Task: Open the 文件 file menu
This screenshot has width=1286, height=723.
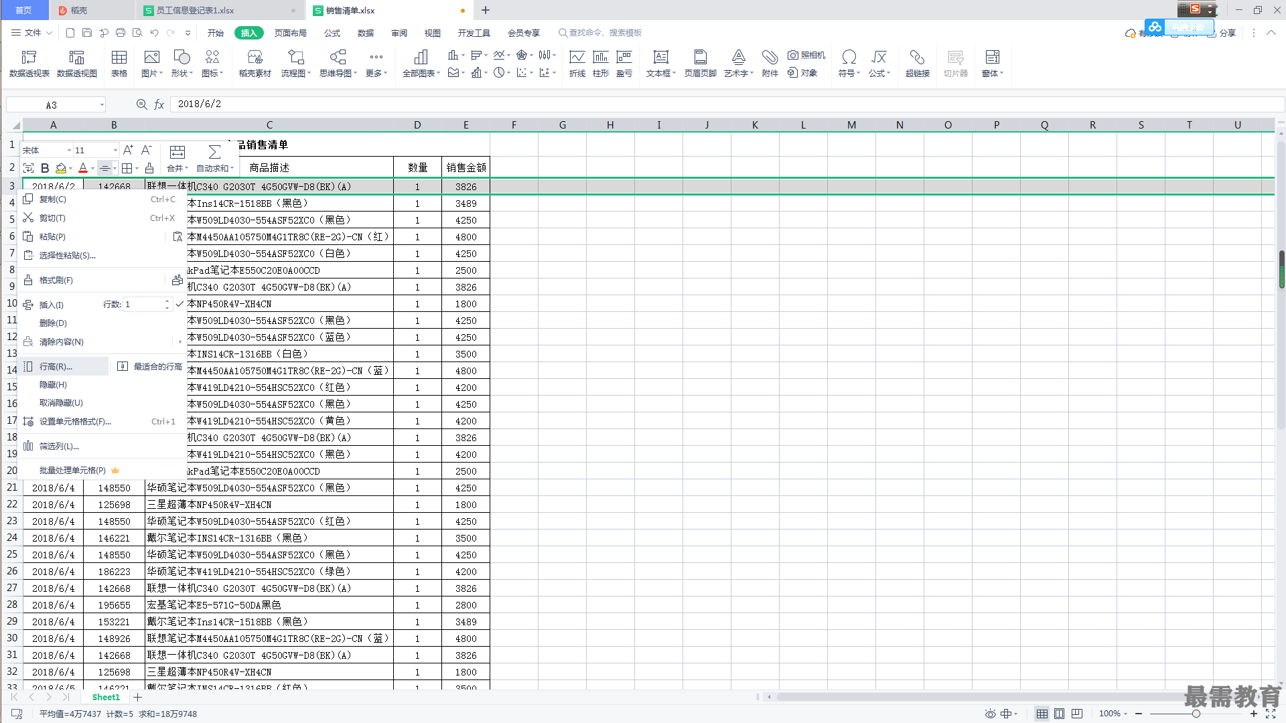Action: [x=31, y=33]
